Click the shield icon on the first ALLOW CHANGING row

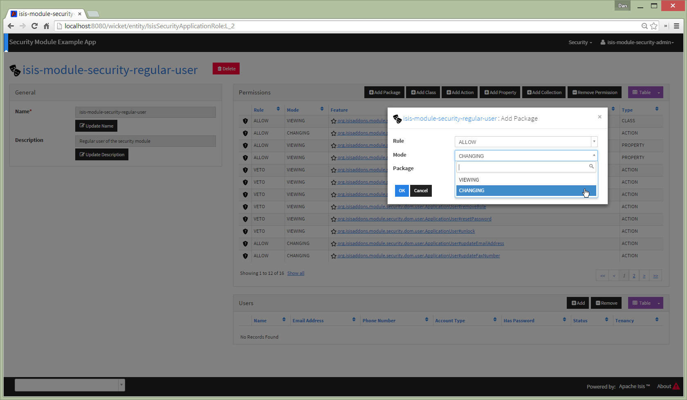(245, 133)
